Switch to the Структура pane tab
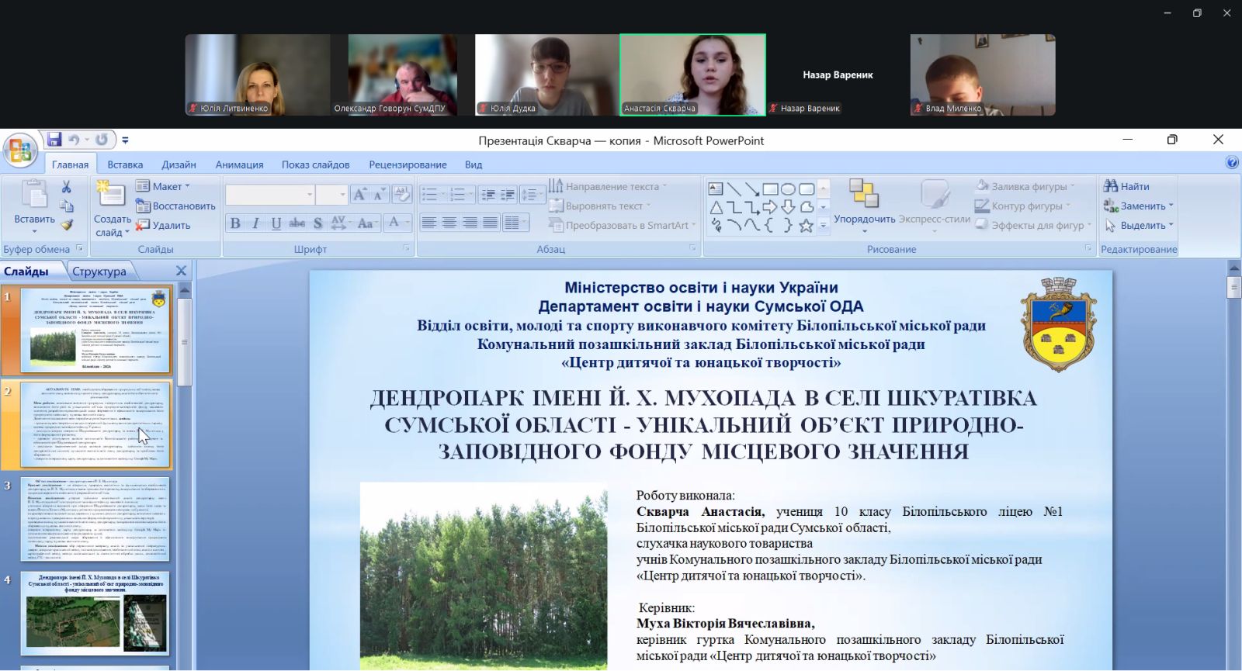Screen dimensions: 1242x671 point(99,271)
